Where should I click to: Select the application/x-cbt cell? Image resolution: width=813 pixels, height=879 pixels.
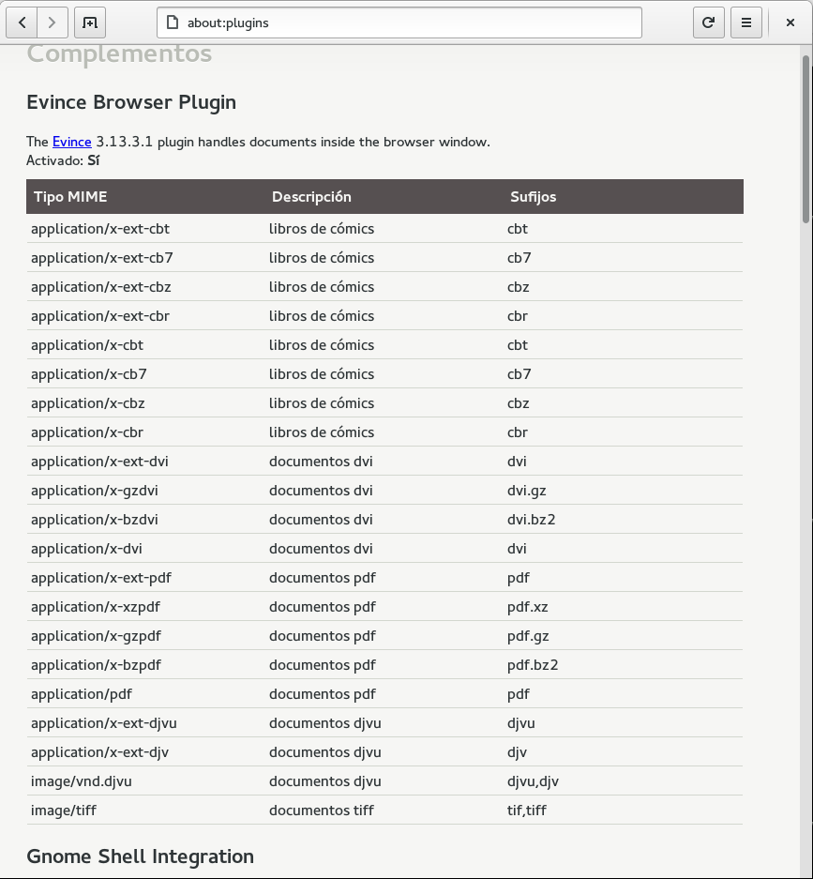pyautogui.click(x=87, y=345)
